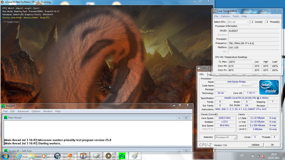285x160 pixels.
Task: Click the Main thread window icon
Action: coord(6,118)
